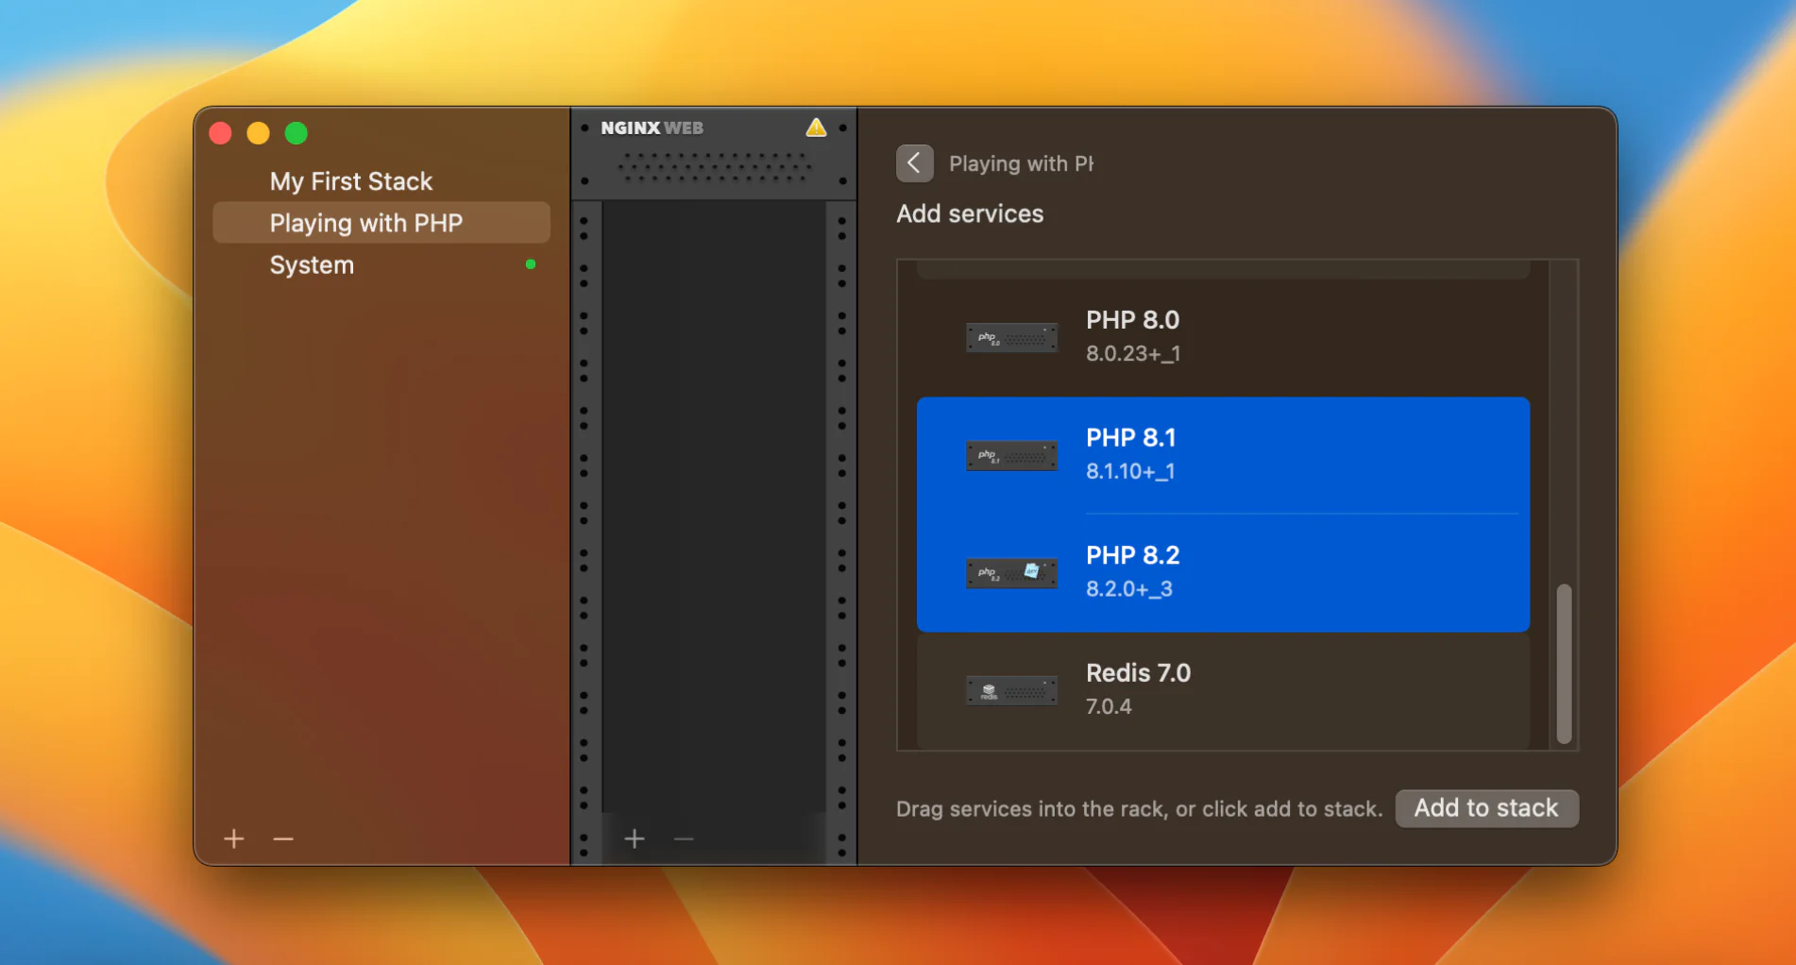The width and height of the screenshot is (1796, 965).
Task: Remove selected stack with sidebar minus
Action: pos(283,838)
